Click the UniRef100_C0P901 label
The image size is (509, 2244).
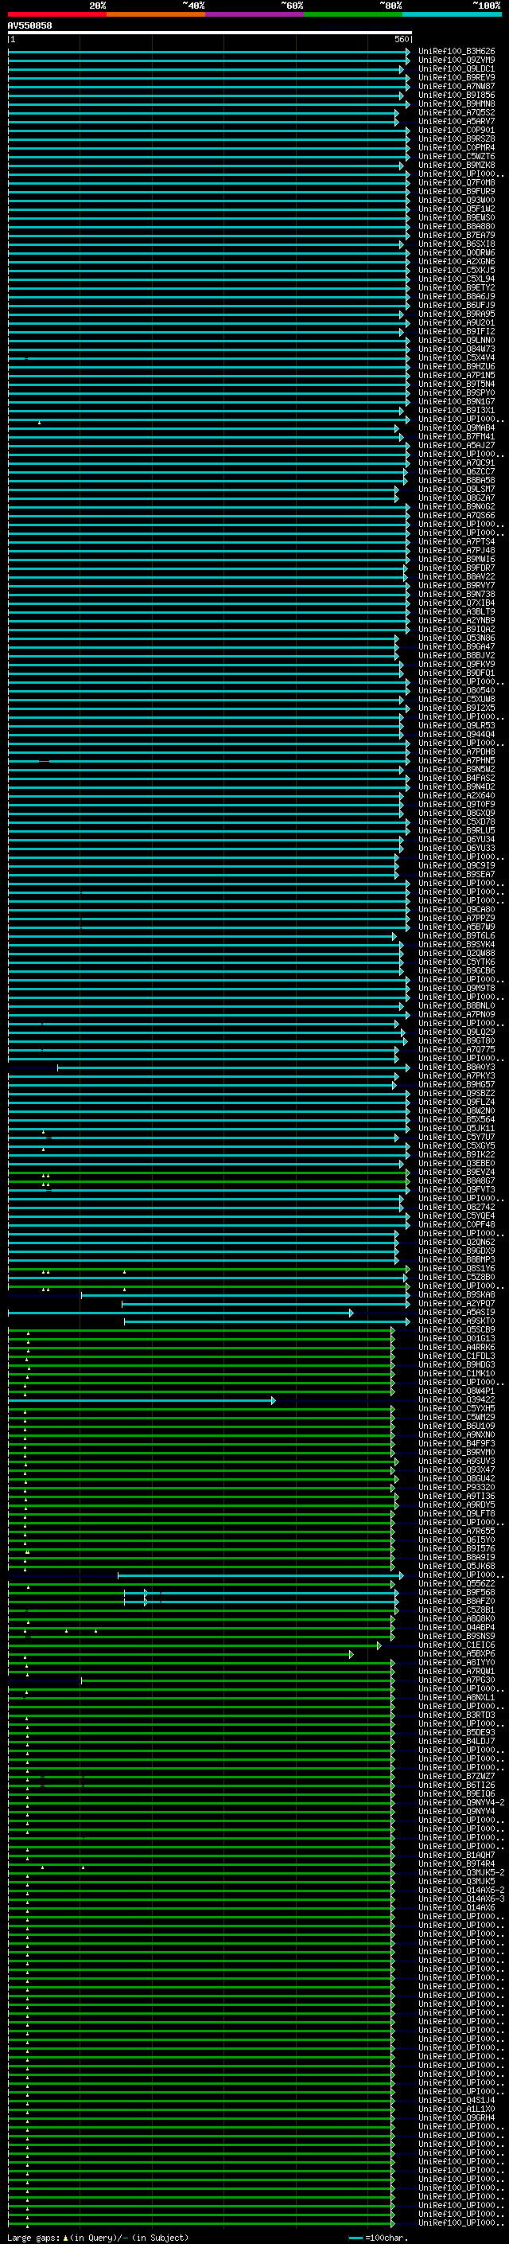[x=457, y=130]
